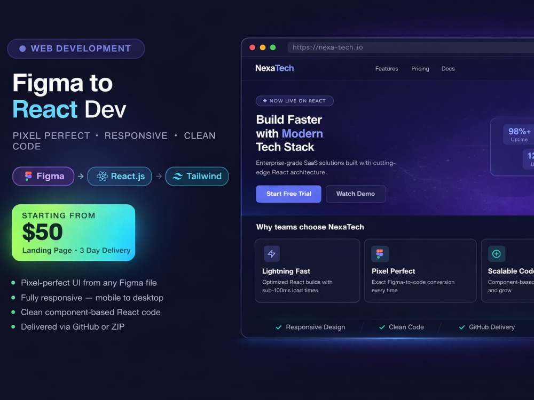Click 'Optimized React builds with sub-100ms load times'
The height and width of the screenshot is (400, 534).
297,286
